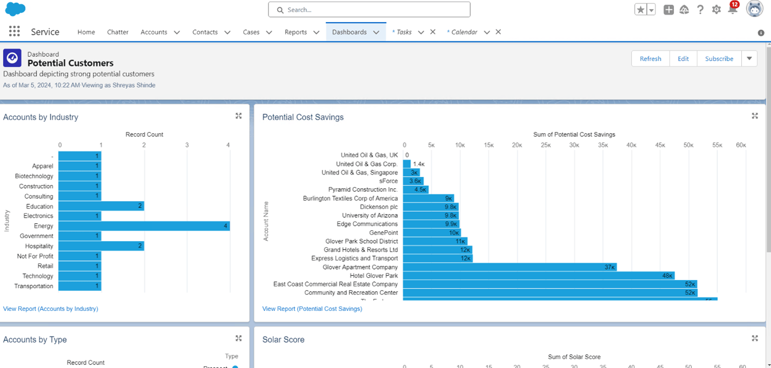Viewport: 771px width, 368px height.
Task: Click the Favorites star icon
Action: [x=641, y=10]
